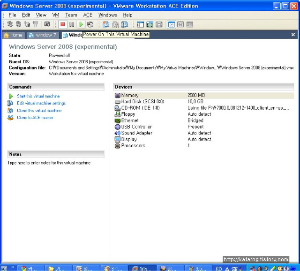Open the Snapshot Manager toolbar icon
This screenshot has height=271, width=300.
coord(125,24)
